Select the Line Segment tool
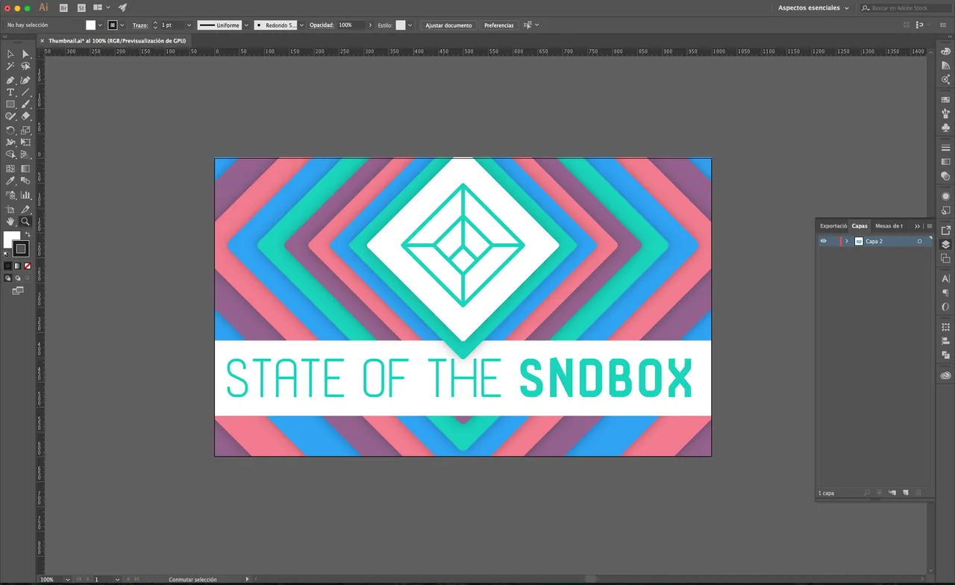The height and width of the screenshot is (585, 955). [25, 93]
